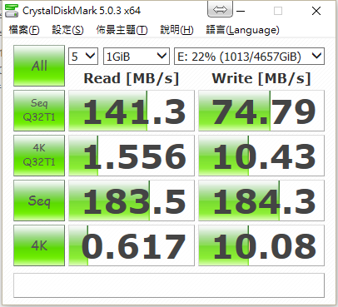
Task: Start the plain 4K test
Action: 39,245
